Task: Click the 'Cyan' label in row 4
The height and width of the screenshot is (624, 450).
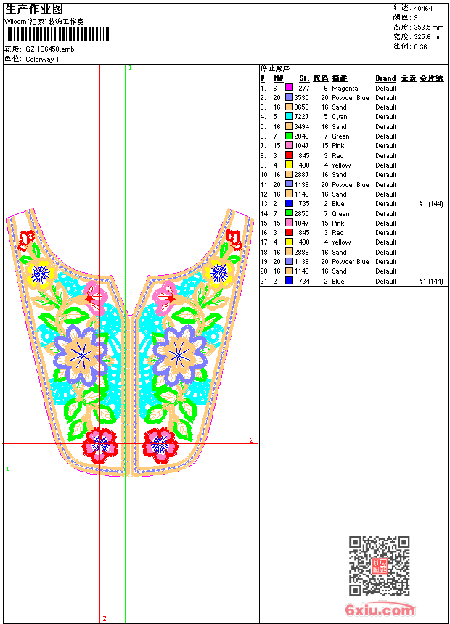Action: point(339,117)
